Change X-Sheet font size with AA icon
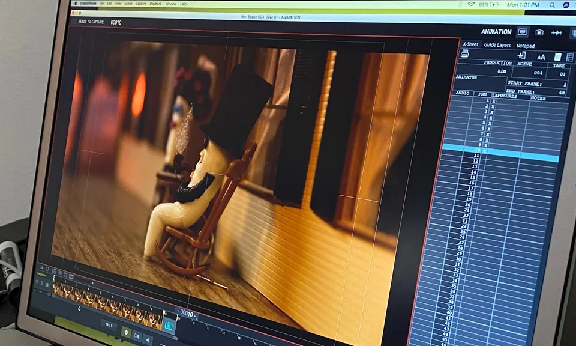Screen dimensions: 576x346 (541, 57)
